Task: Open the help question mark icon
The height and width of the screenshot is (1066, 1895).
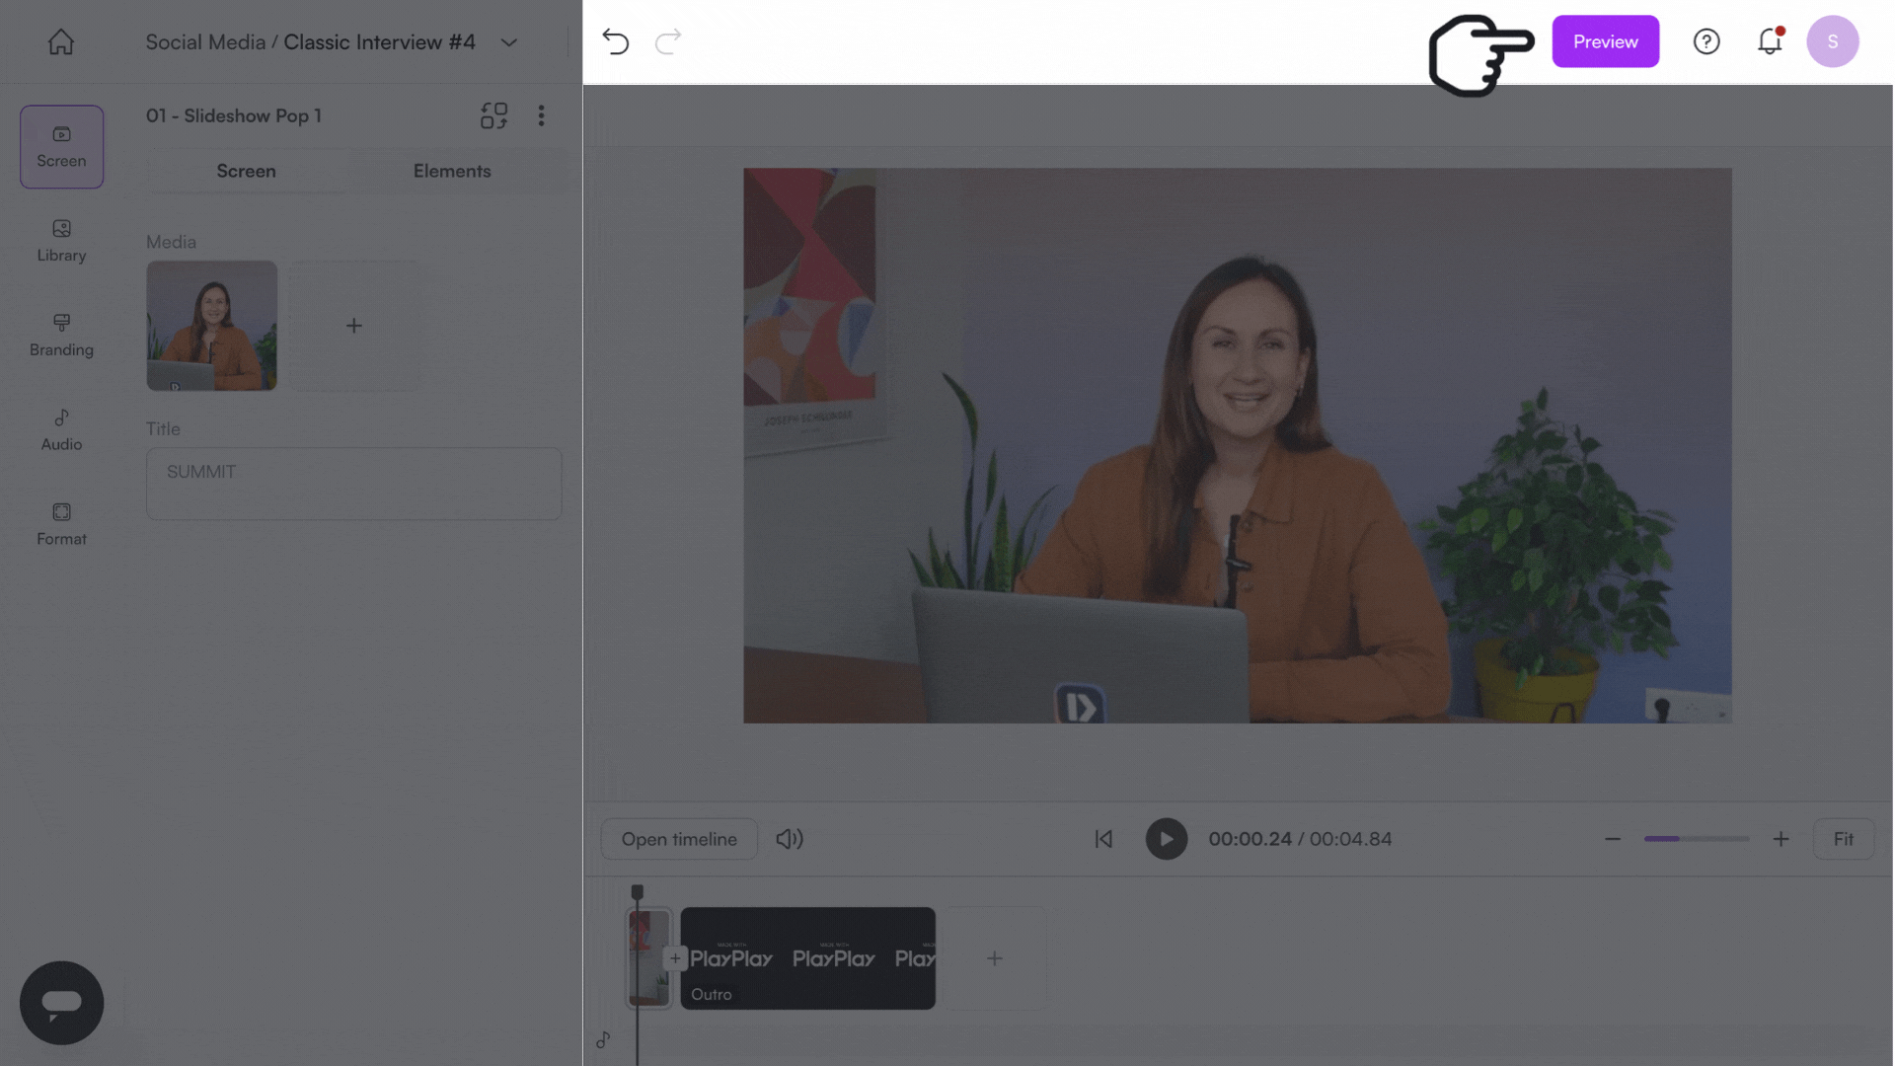Action: (1706, 41)
